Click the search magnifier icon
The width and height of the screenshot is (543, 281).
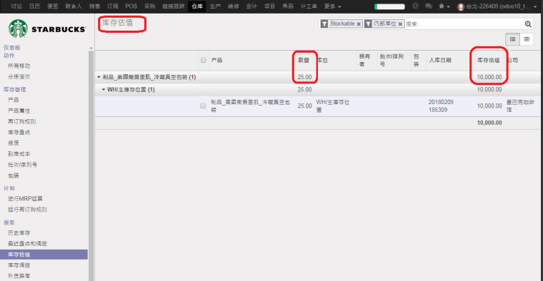tap(528, 24)
